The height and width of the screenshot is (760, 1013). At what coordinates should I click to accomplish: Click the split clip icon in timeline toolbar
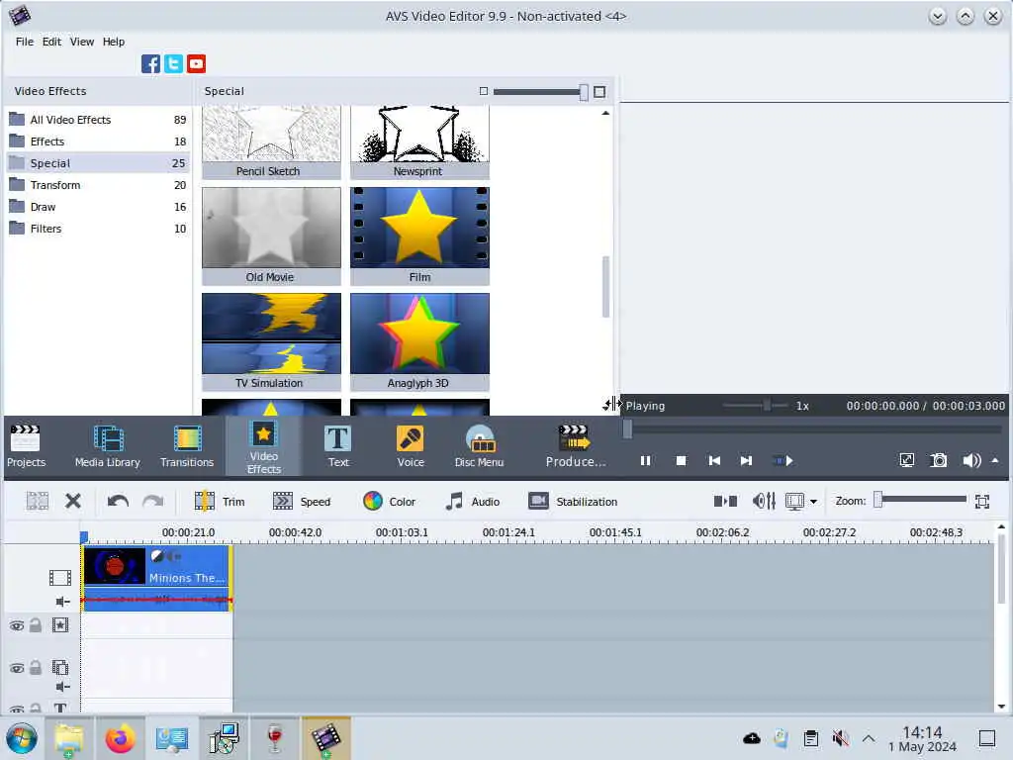pyautogui.click(x=38, y=501)
